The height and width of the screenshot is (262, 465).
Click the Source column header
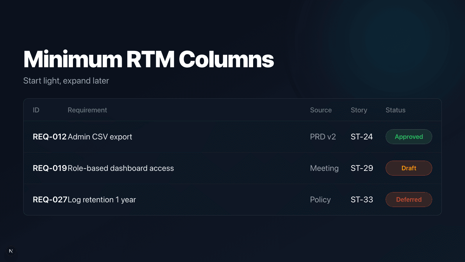click(321, 110)
